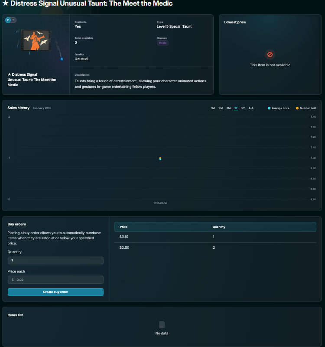
Task: Click the 'Lowest price' heading
Action: click(235, 22)
